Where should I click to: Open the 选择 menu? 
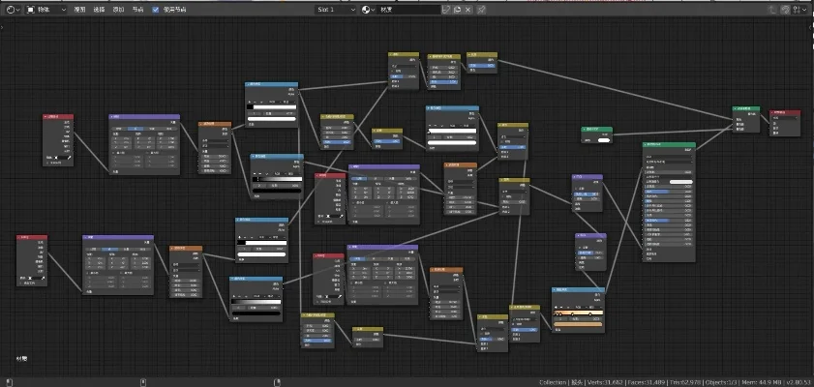click(x=99, y=10)
